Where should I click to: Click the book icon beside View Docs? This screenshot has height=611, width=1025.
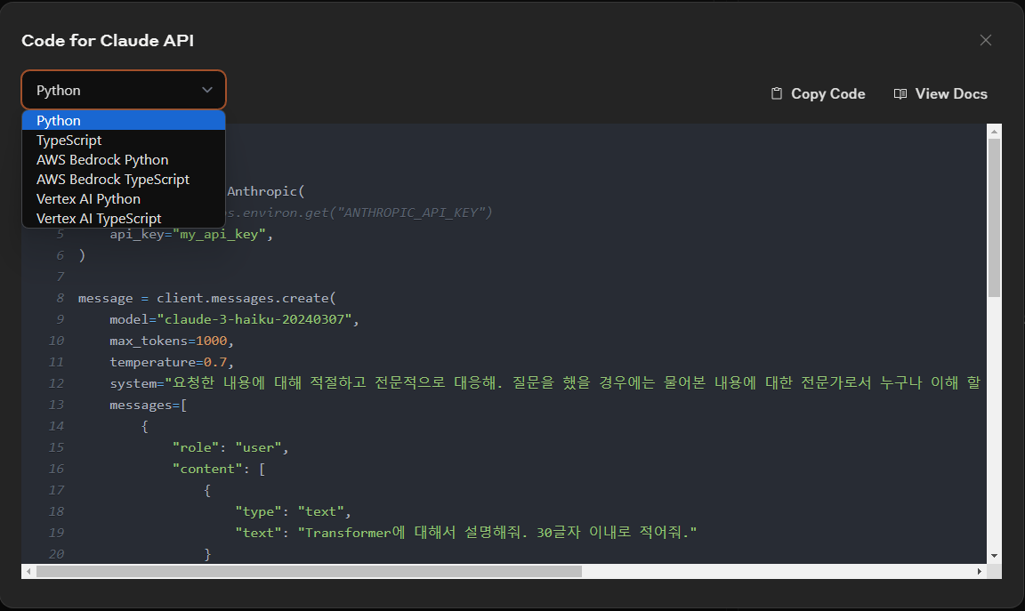(x=900, y=94)
